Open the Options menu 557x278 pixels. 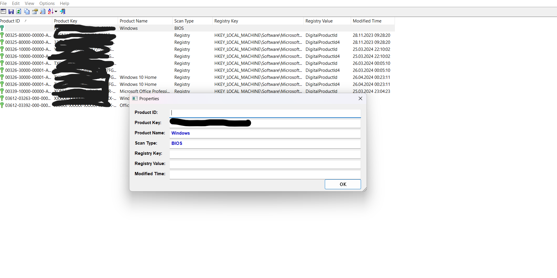coord(47,4)
